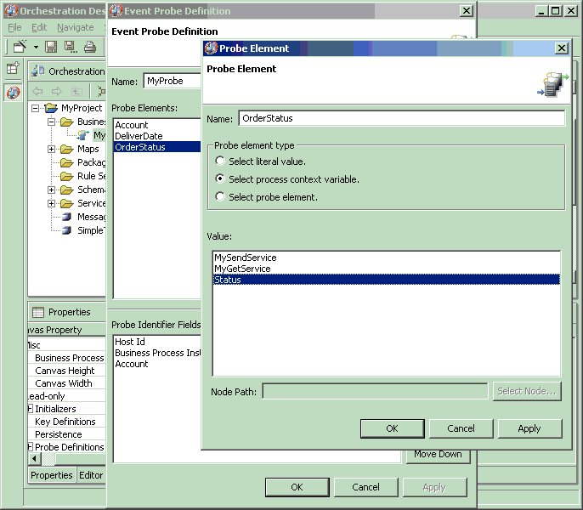Select literal value radio button
Screen dimensions: 583x510
click(220, 161)
